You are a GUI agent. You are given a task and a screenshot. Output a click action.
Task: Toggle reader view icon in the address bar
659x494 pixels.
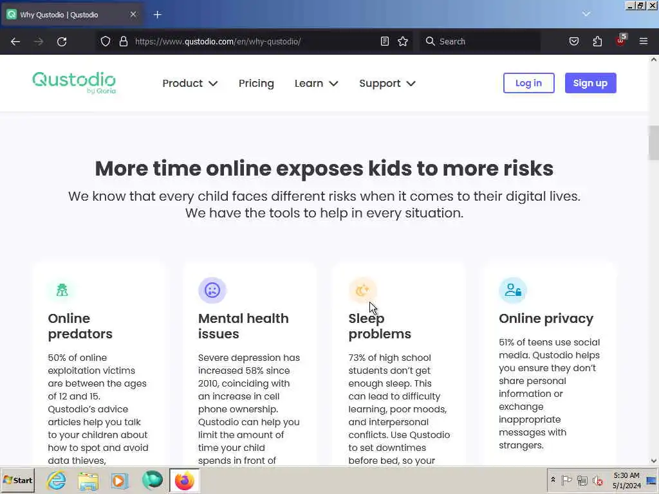pyautogui.click(x=385, y=41)
